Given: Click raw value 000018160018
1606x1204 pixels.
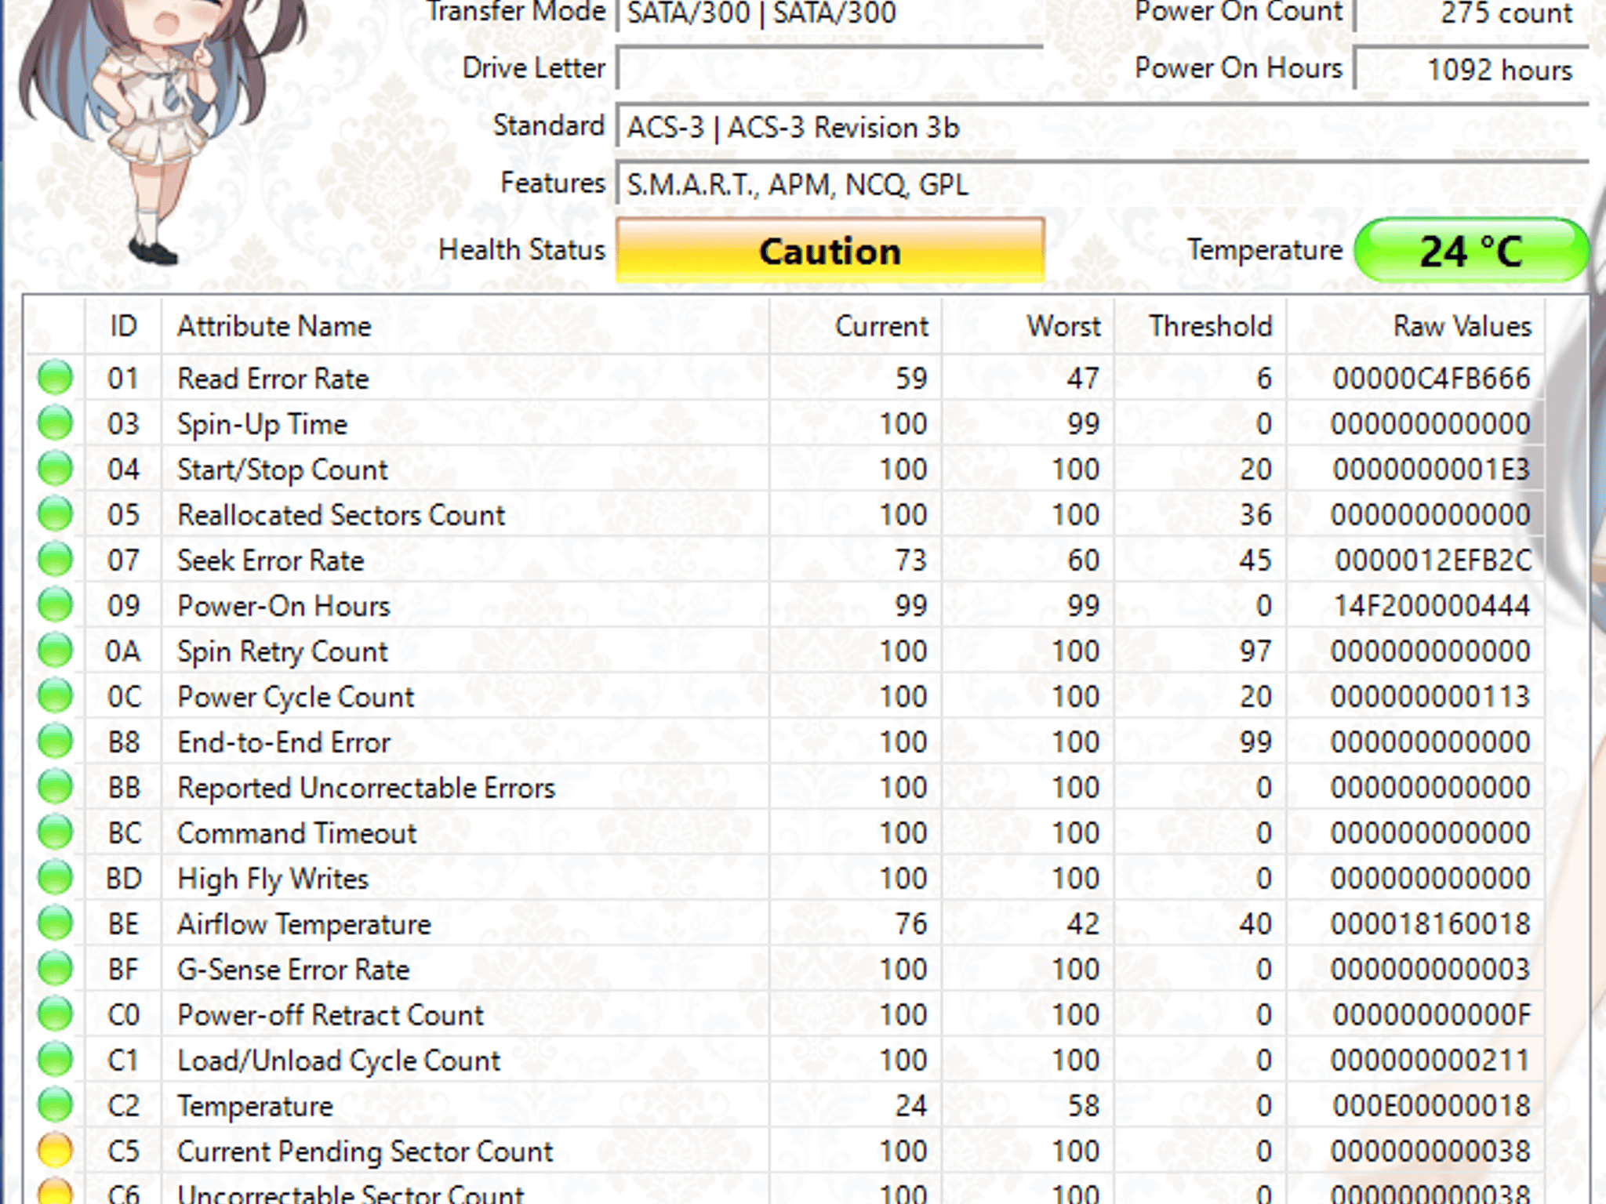Looking at the screenshot, I should (x=1430, y=924).
